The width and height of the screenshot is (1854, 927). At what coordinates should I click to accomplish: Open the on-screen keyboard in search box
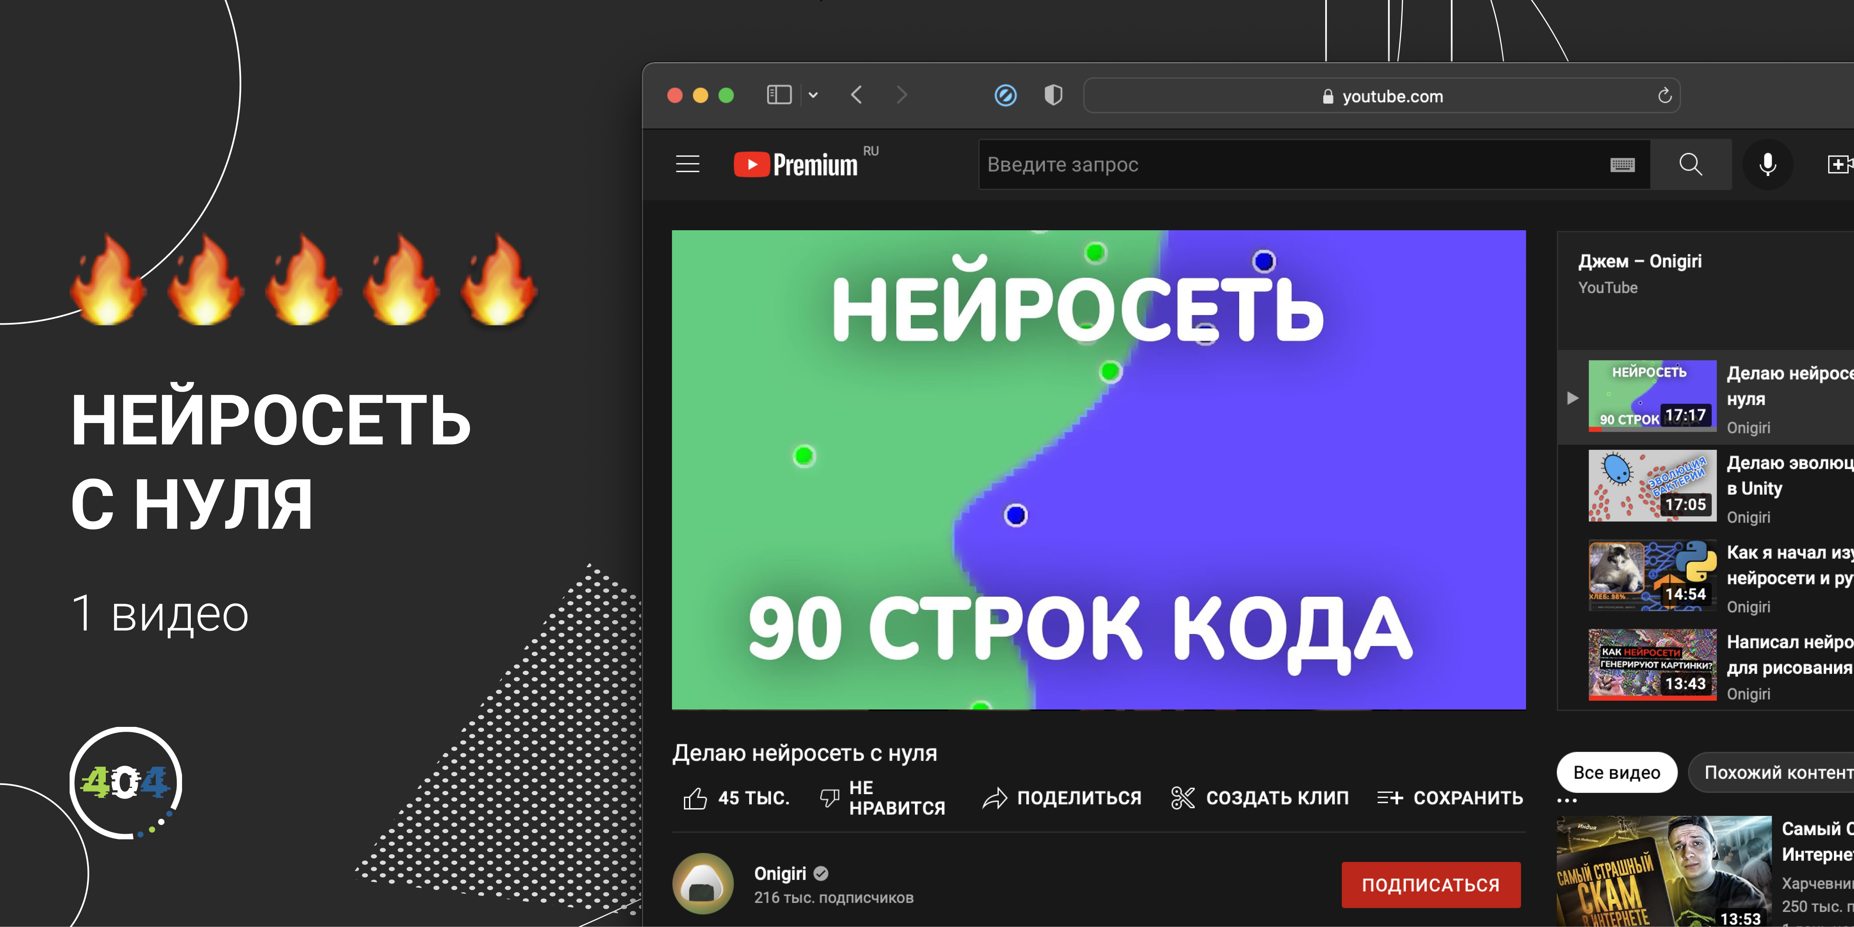click(1622, 165)
